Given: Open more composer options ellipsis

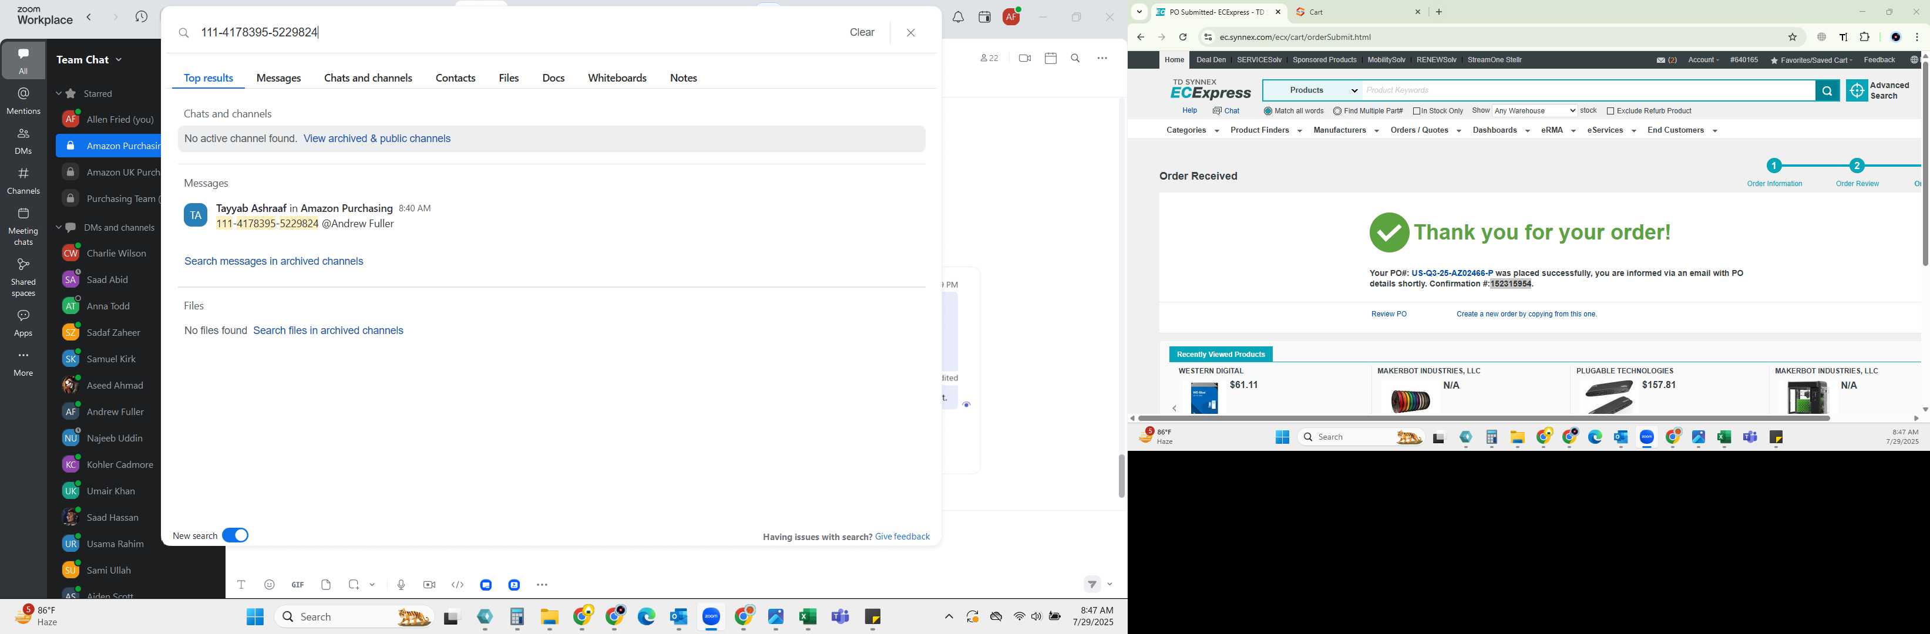Looking at the screenshot, I should pos(543,585).
